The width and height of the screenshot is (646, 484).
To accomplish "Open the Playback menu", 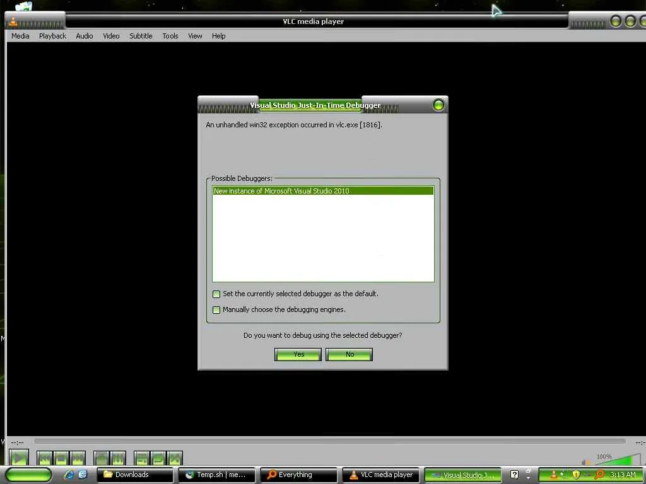I will coord(53,36).
